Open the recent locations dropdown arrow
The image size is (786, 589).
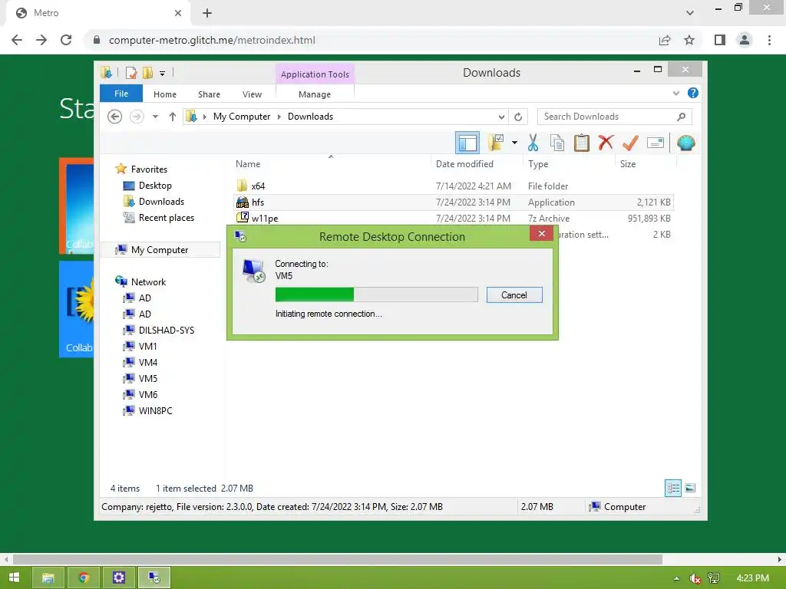(155, 117)
